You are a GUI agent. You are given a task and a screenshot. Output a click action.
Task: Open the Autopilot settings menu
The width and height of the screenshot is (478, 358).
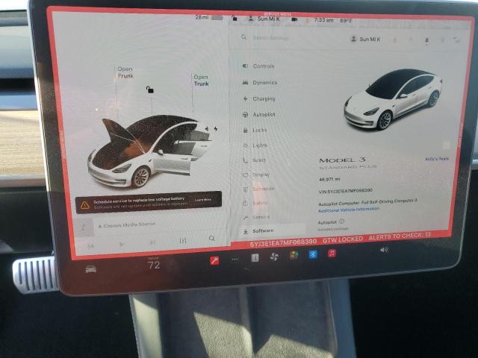pos(259,114)
